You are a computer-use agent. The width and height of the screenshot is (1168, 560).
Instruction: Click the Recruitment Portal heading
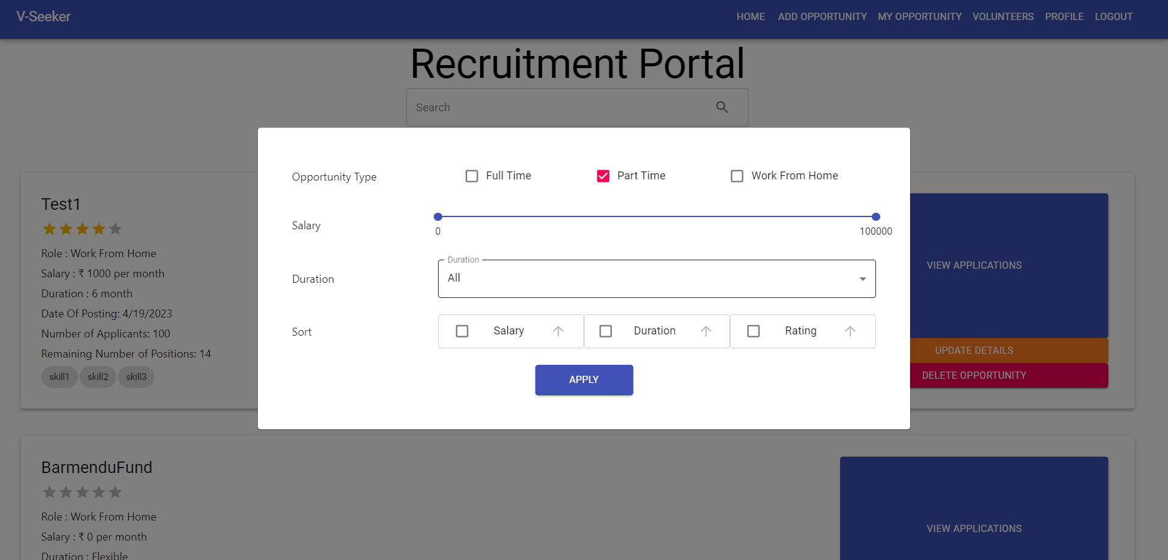[x=577, y=63]
